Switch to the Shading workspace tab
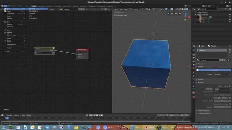This screenshot has height=130, width=232. coord(75,6)
